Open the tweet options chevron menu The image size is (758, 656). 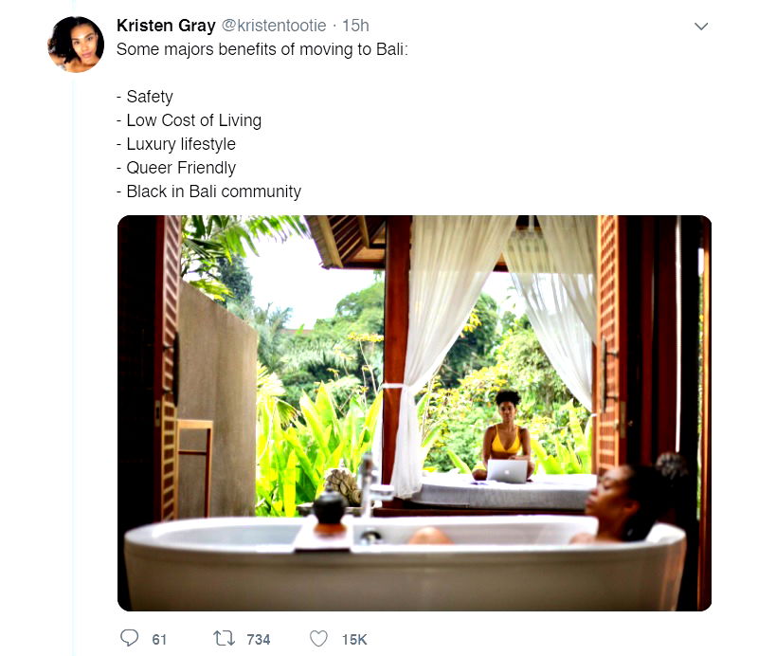(x=701, y=27)
